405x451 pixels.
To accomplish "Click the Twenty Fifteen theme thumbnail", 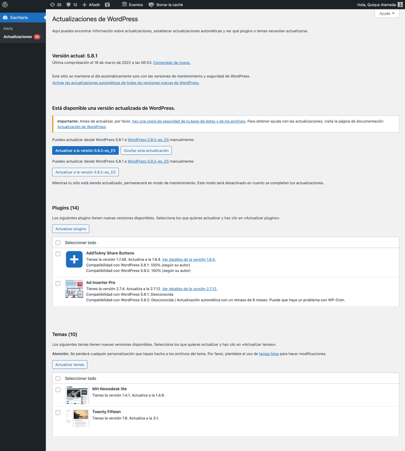I will click(x=77, y=418).
